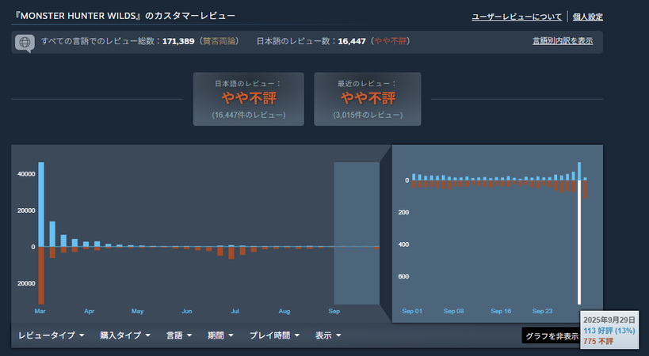Open the ユーザーレビューについて link

[517, 16]
